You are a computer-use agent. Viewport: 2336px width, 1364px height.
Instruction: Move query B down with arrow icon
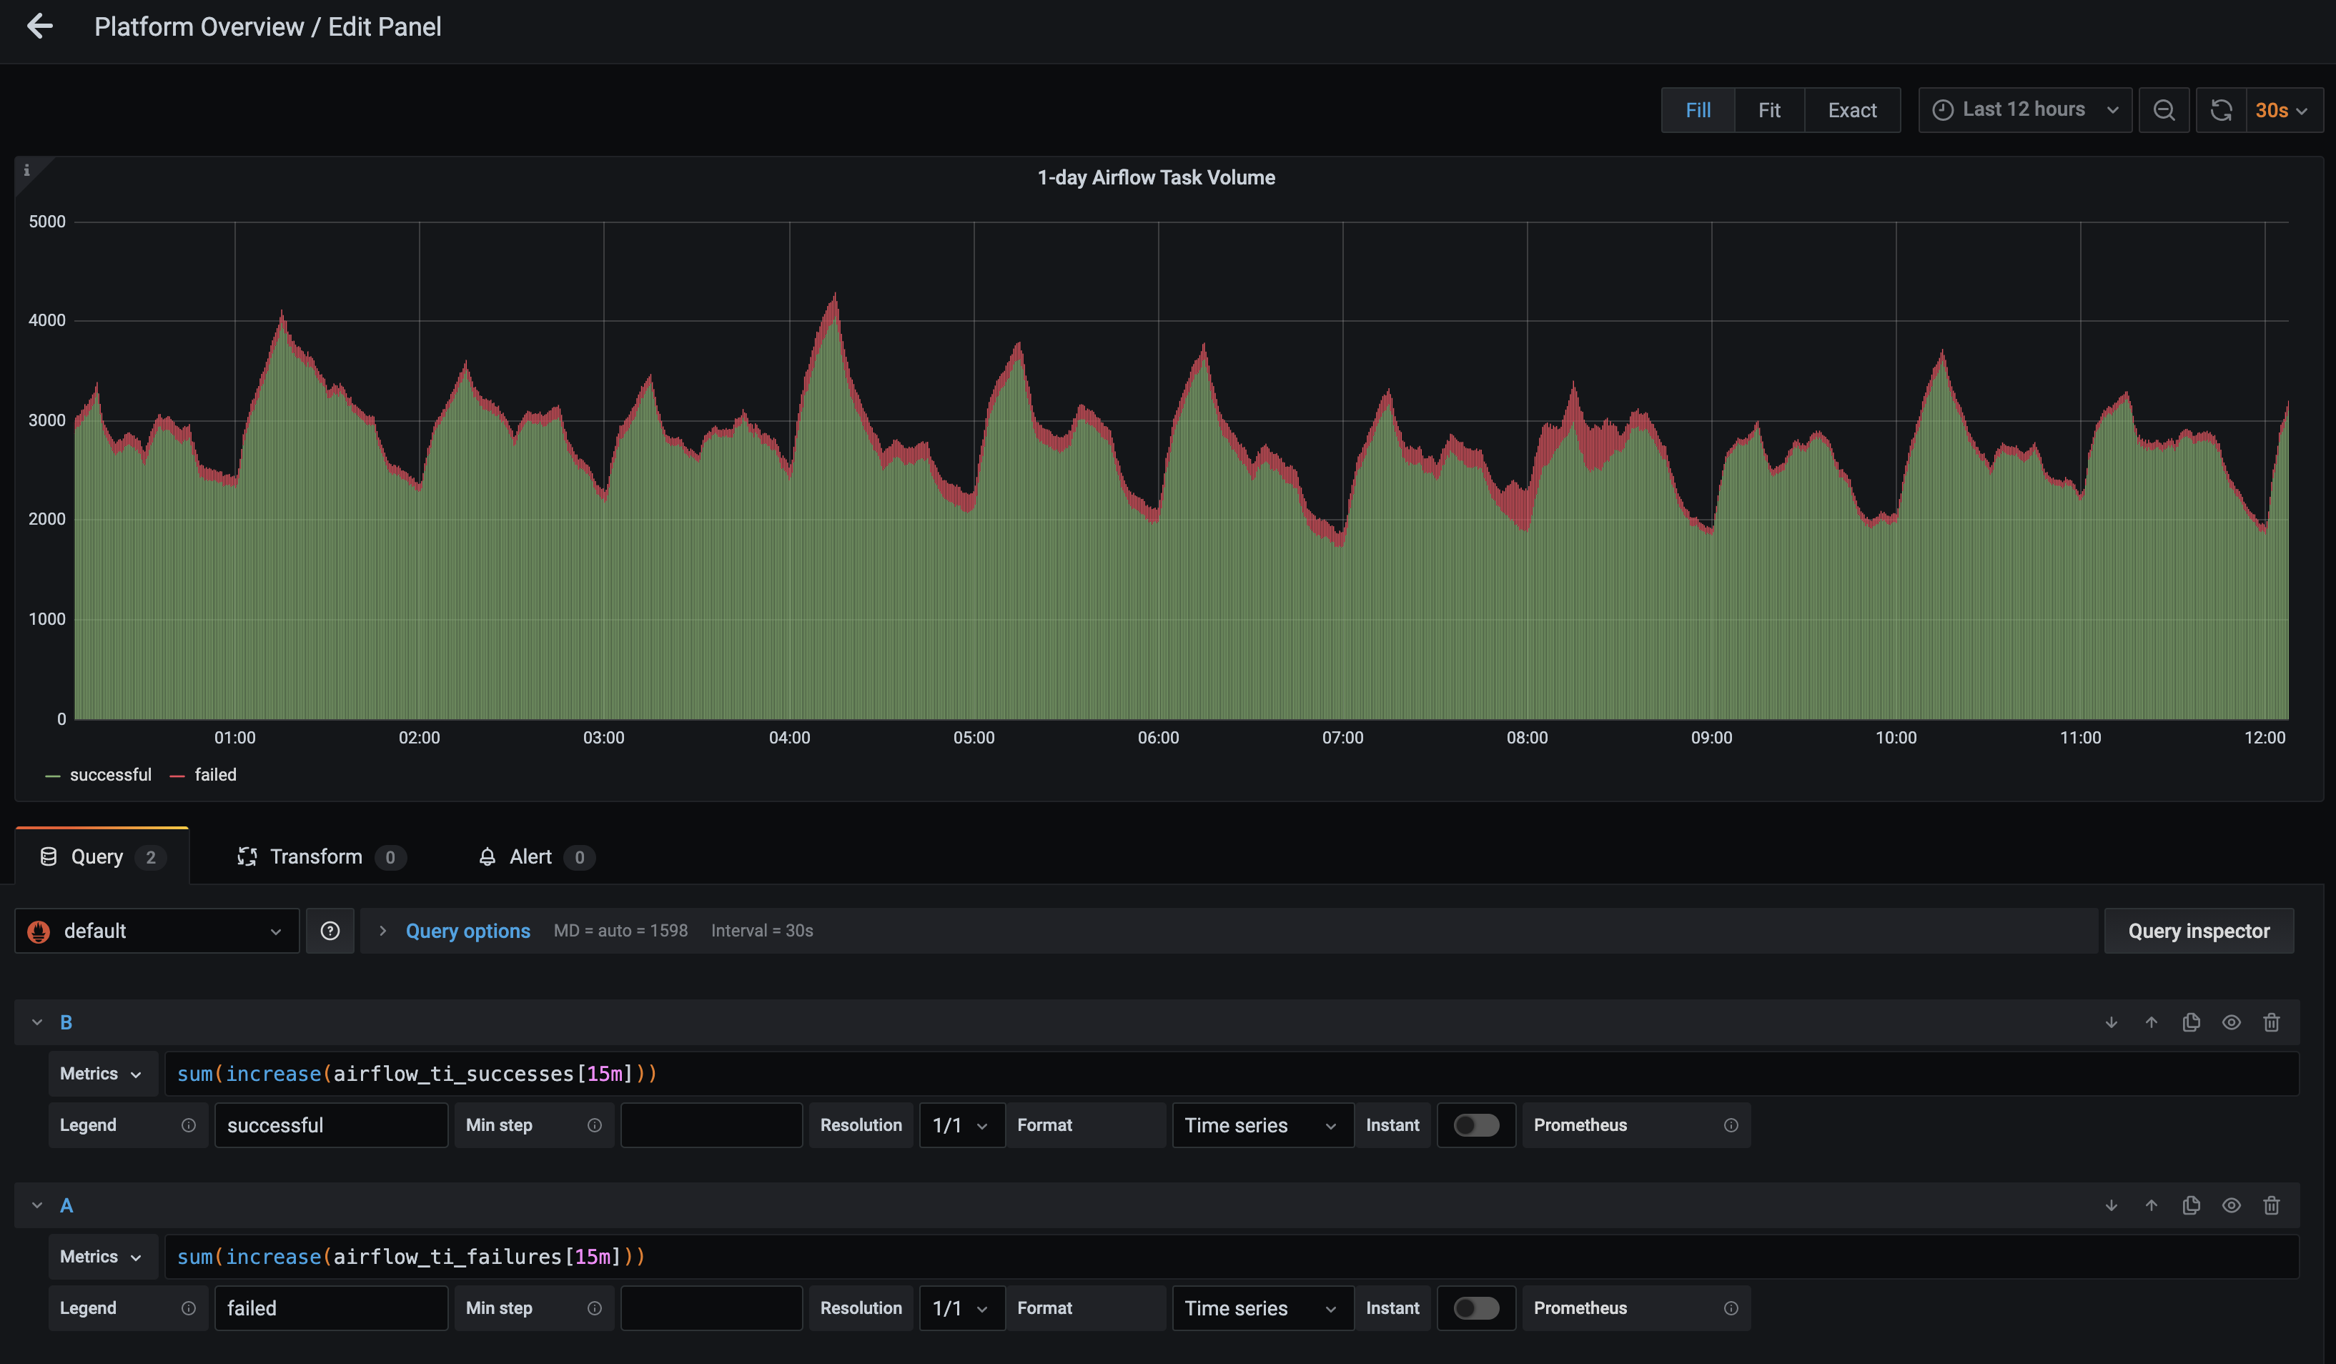(x=2111, y=1022)
